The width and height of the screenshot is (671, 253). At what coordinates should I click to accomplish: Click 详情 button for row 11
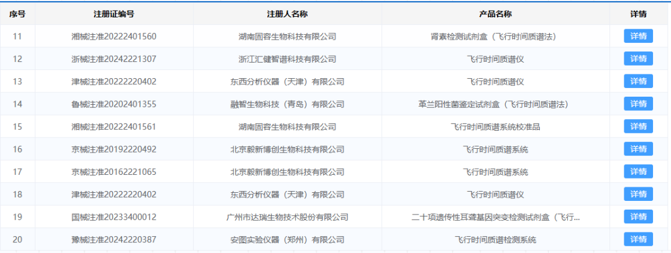click(x=638, y=36)
